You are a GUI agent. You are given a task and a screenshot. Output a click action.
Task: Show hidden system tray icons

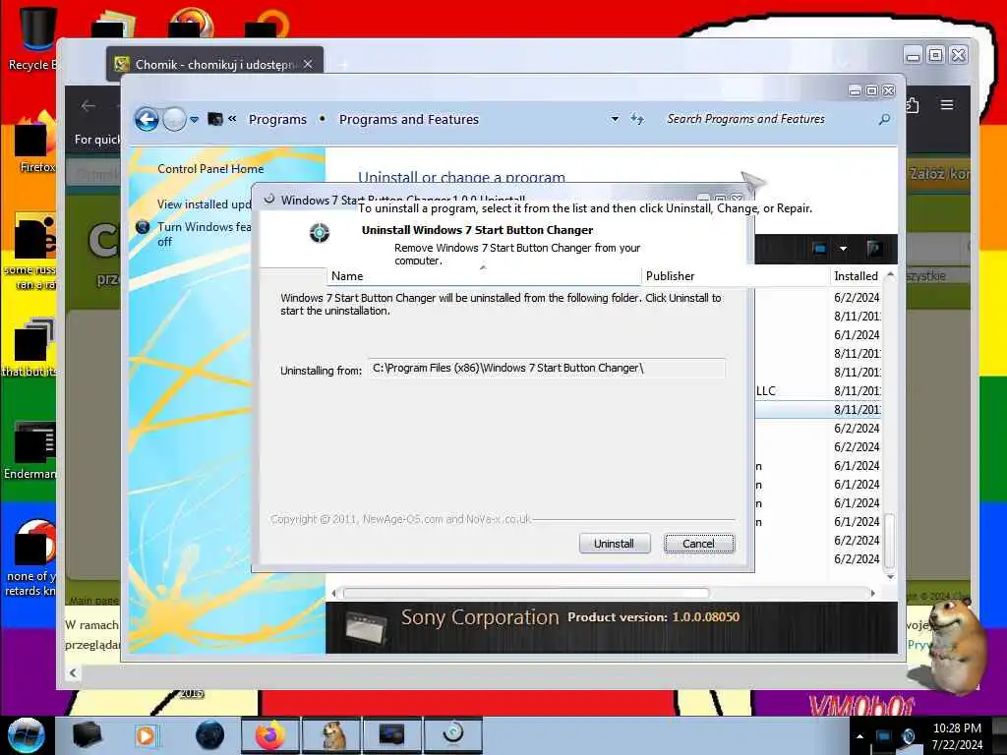click(859, 736)
